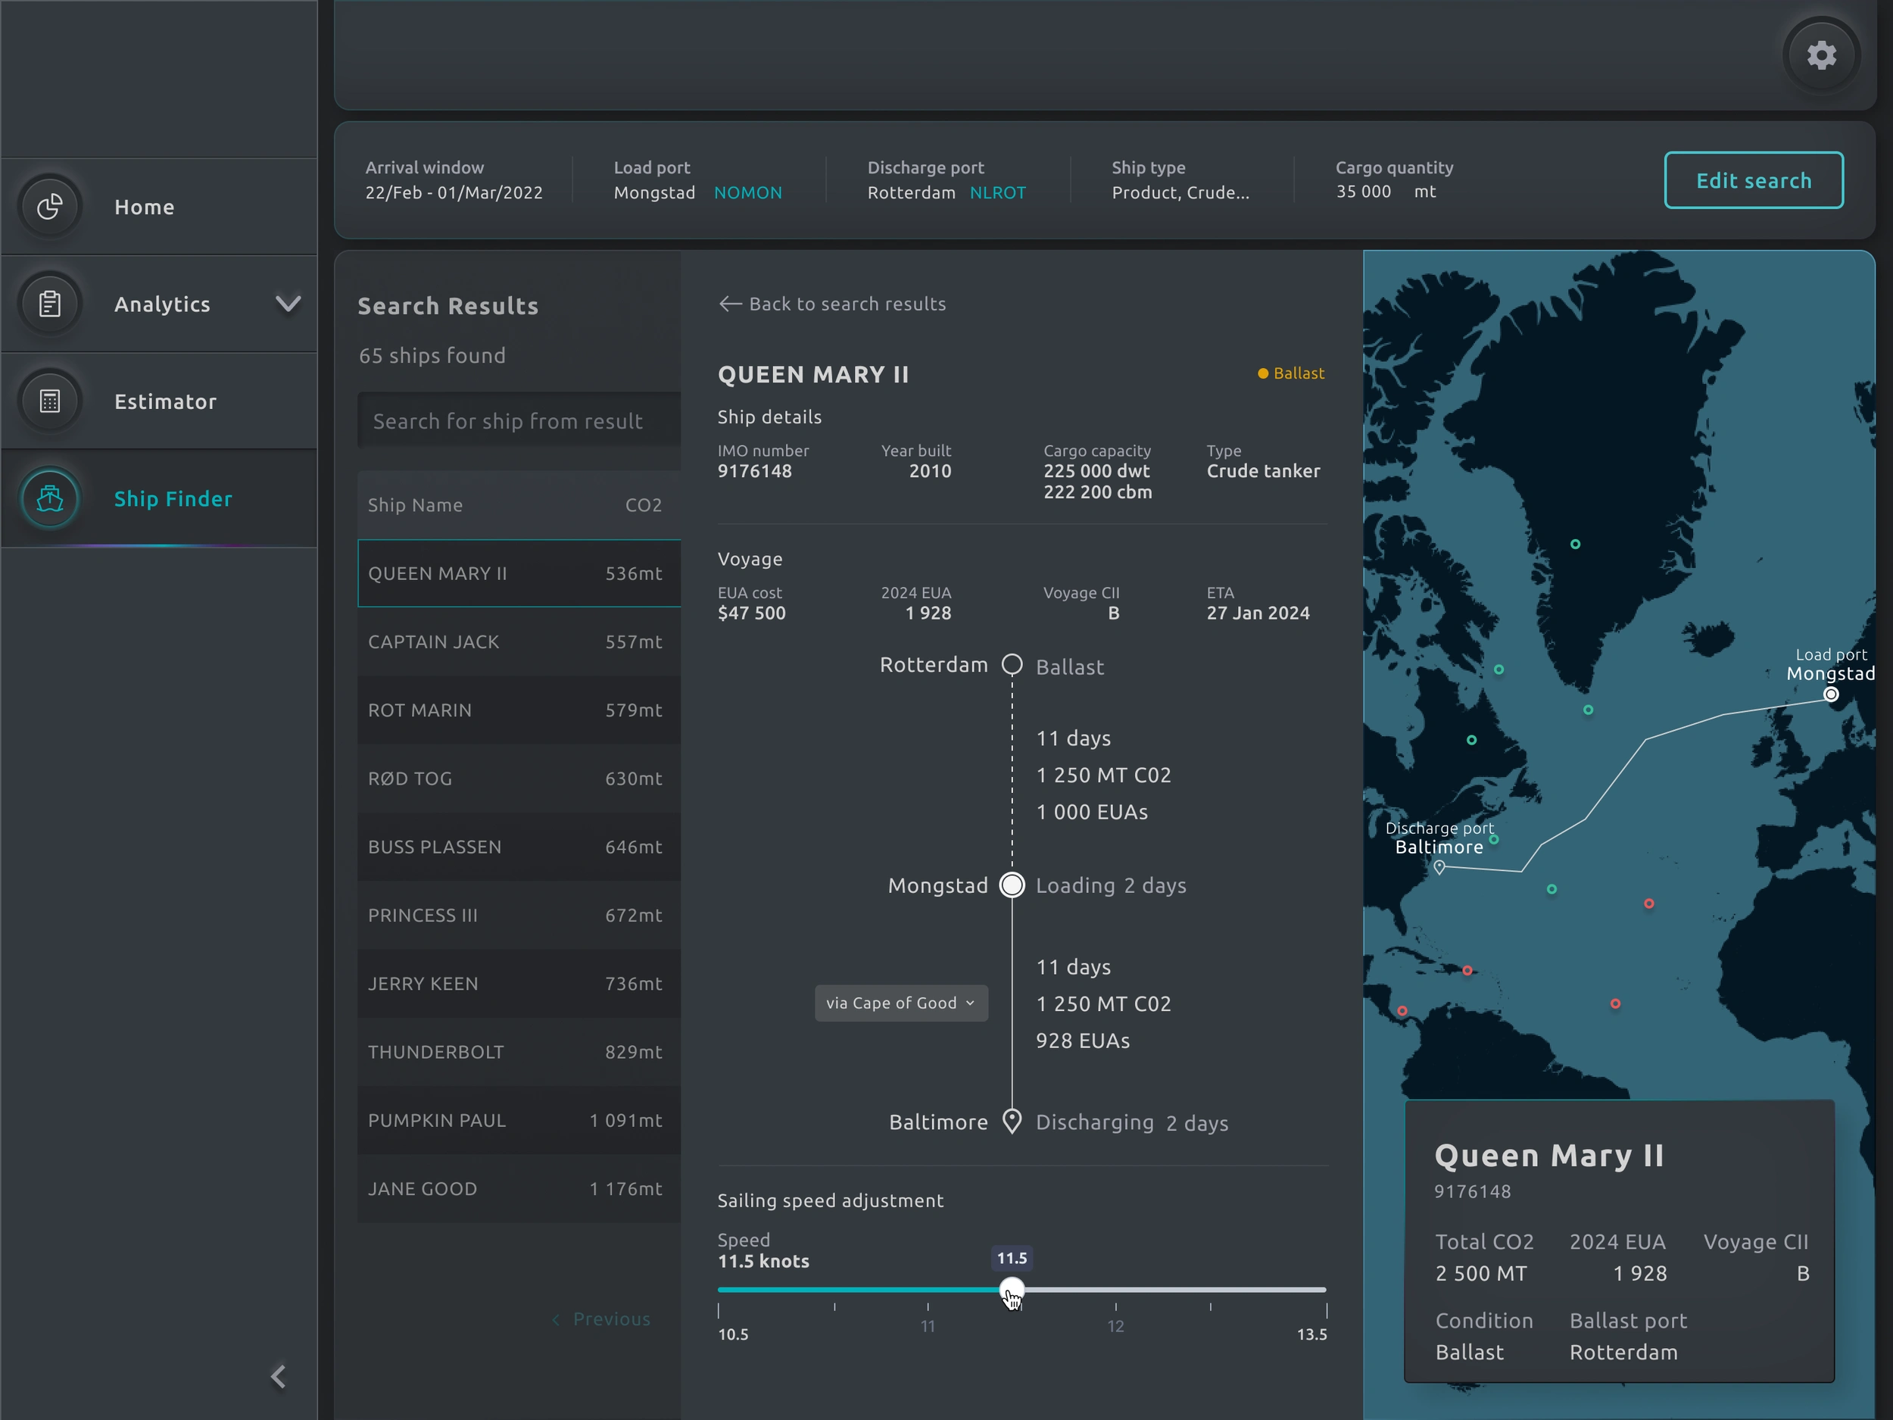Image resolution: width=1893 pixels, height=1420 pixels.
Task: Click the Analytics clipboard icon
Action: click(x=50, y=304)
